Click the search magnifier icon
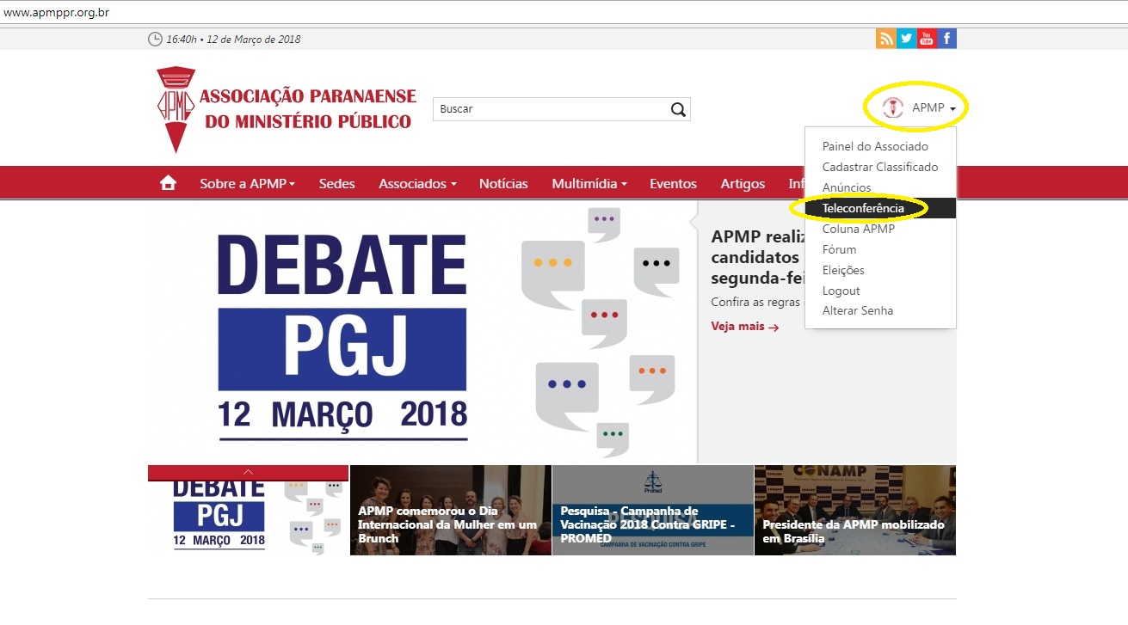Viewport: 1128px width, 625px height. [x=678, y=109]
